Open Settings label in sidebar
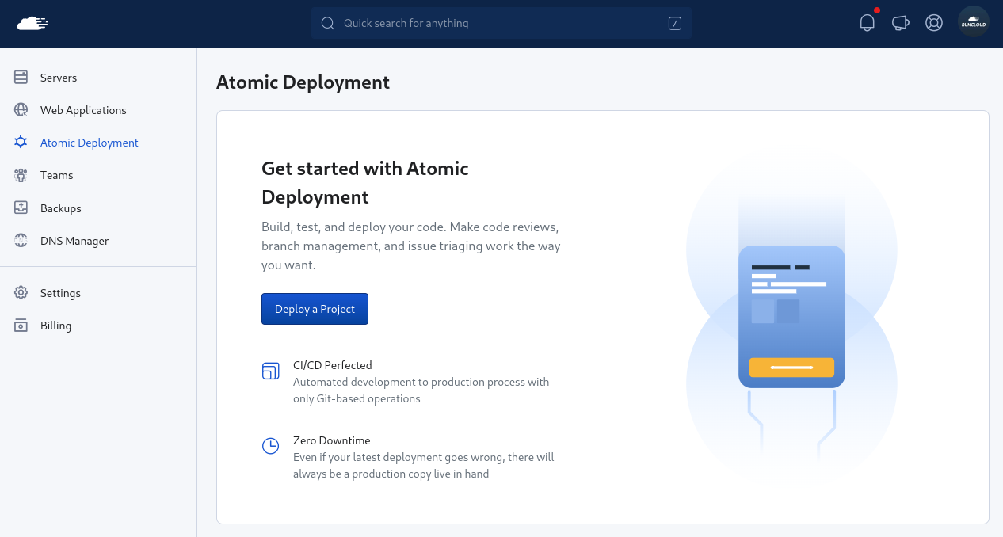1003x537 pixels. (x=60, y=293)
